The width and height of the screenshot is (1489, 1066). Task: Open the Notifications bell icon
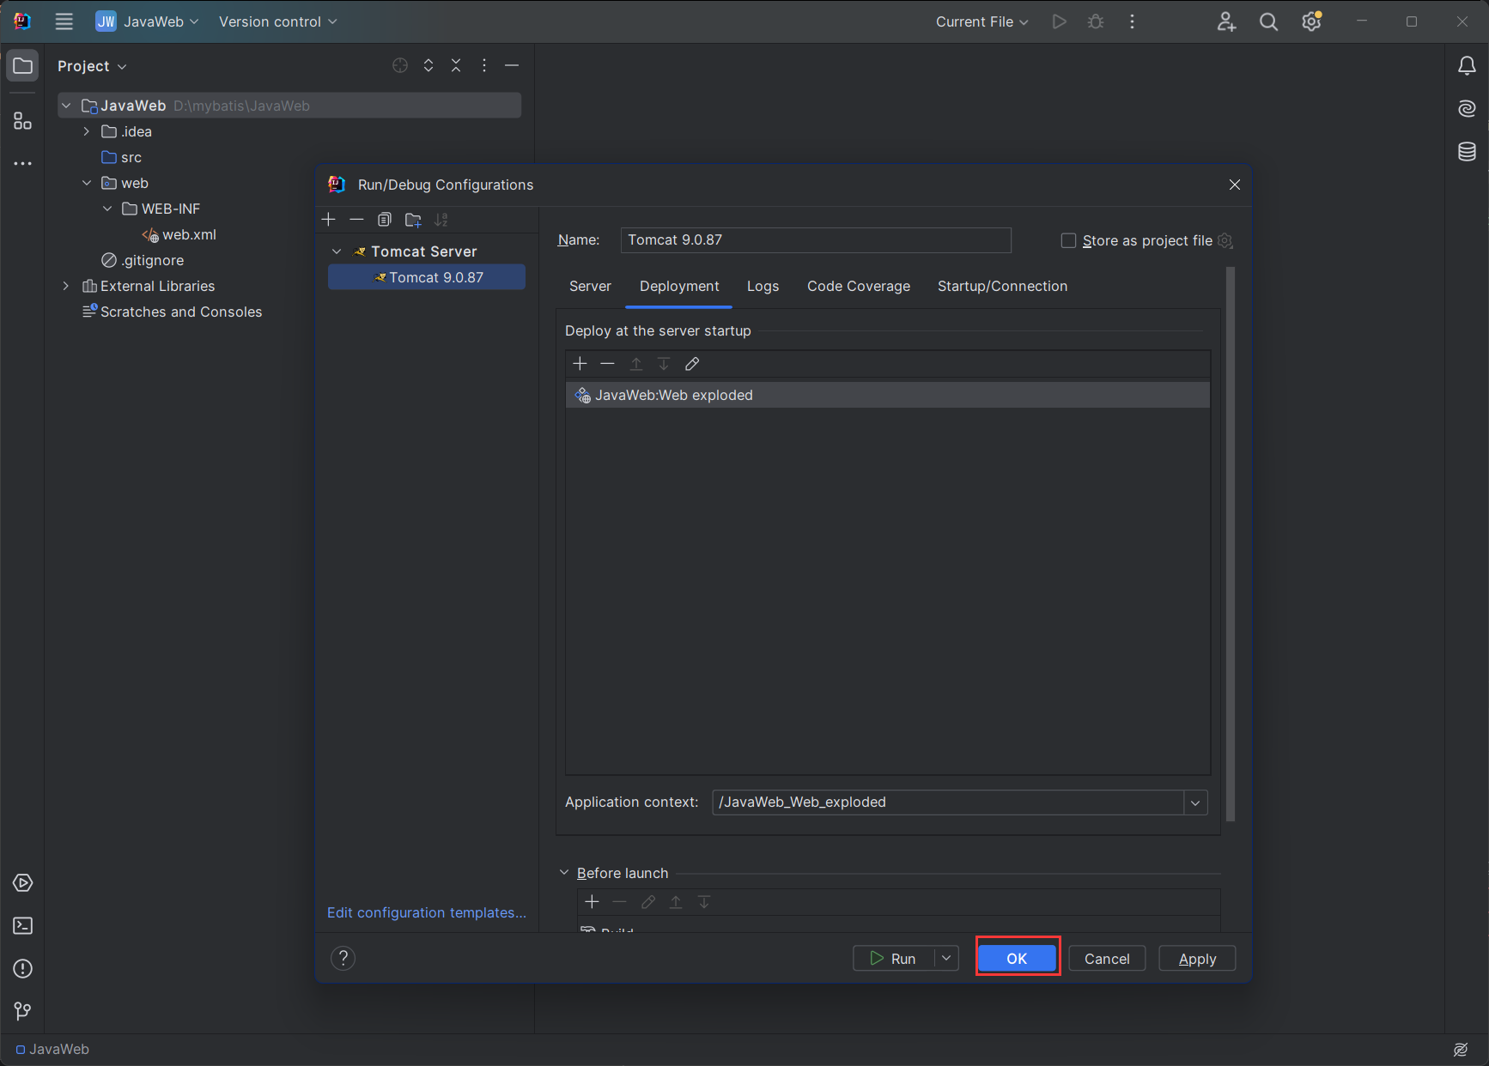coord(1467,66)
